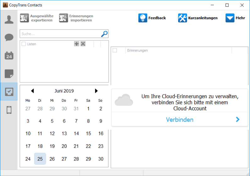Minimize the CopyTrans Contacts window
Screen dimensions: 250x176
[x=212, y=5]
